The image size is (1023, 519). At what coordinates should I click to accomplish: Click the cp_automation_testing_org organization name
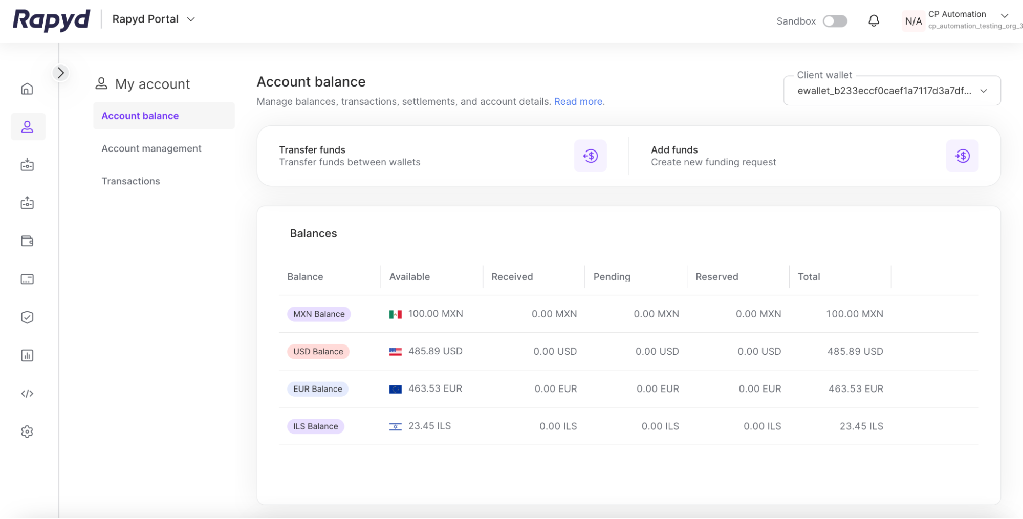pos(975,26)
